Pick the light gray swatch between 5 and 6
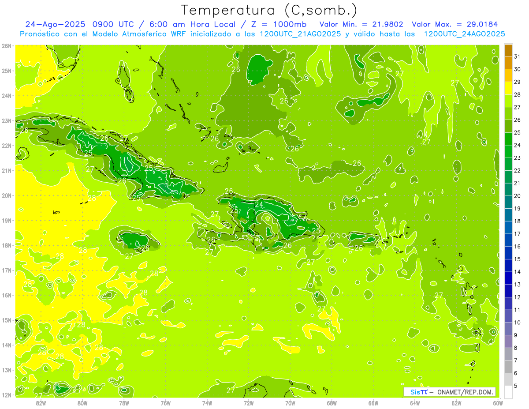 [x=508, y=379]
